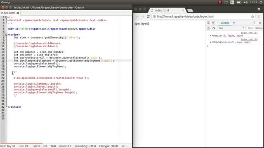Open the index.html:18 source link
This screenshot has height=148, width=264.
point(249,39)
